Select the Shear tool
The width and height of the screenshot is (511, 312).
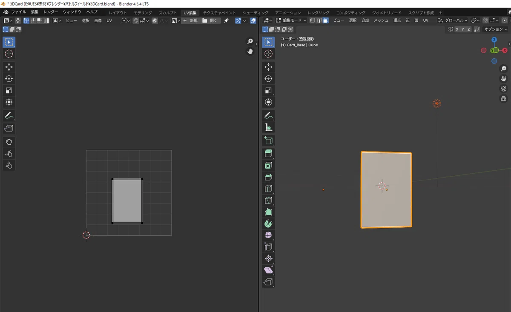[268, 270]
